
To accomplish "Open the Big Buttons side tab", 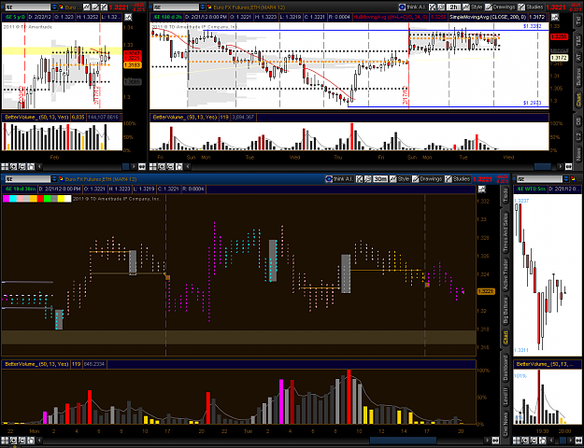I will click(506, 310).
